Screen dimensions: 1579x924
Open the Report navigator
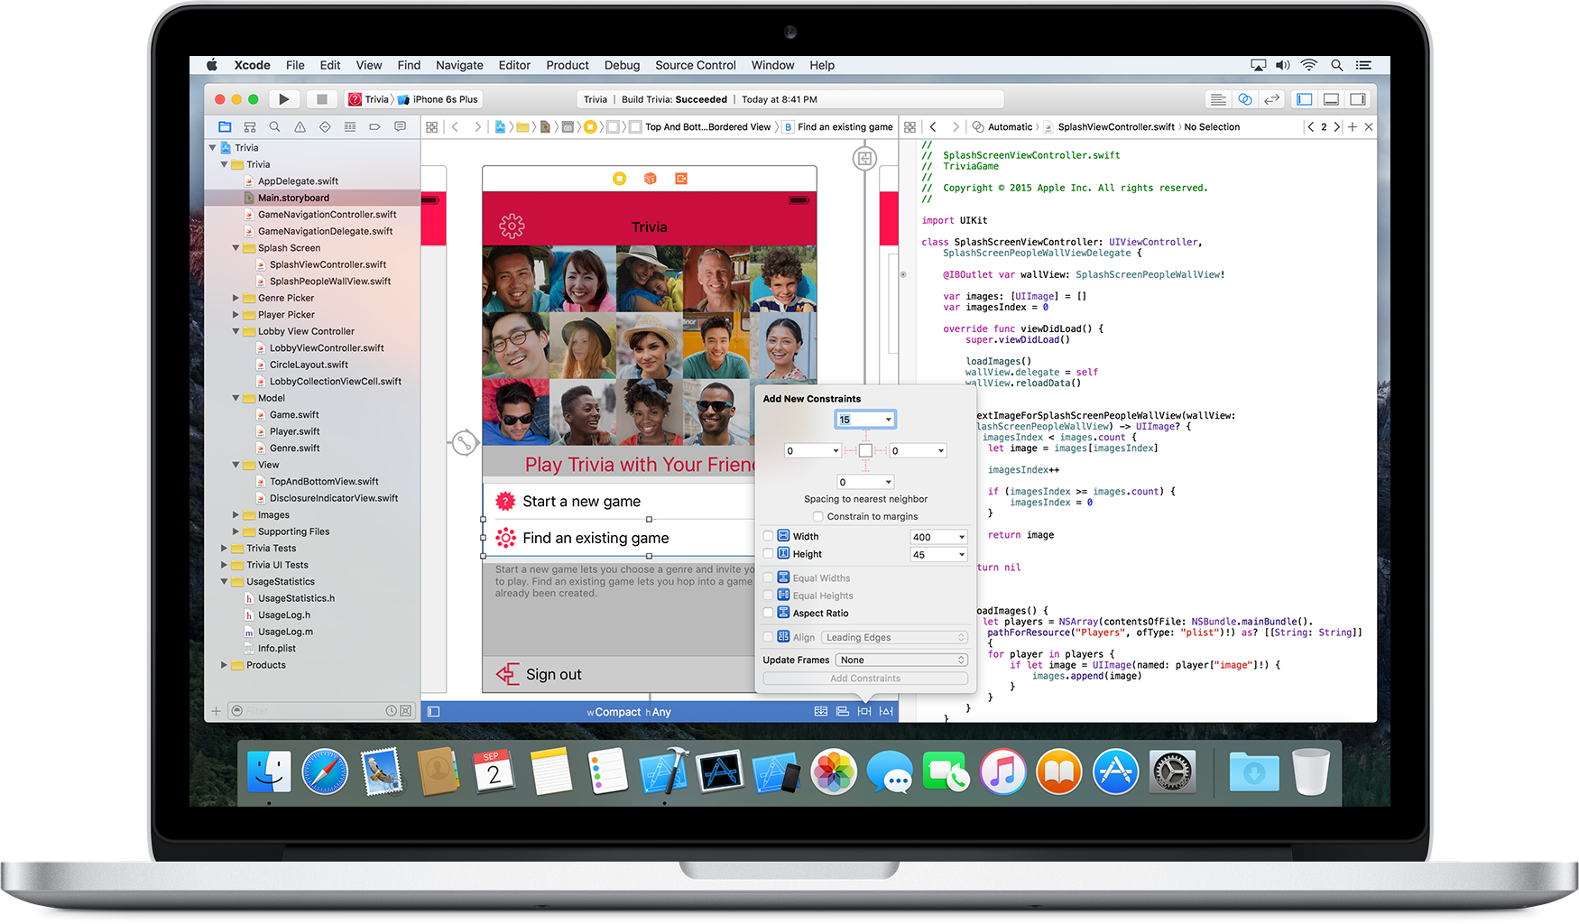point(400,127)
